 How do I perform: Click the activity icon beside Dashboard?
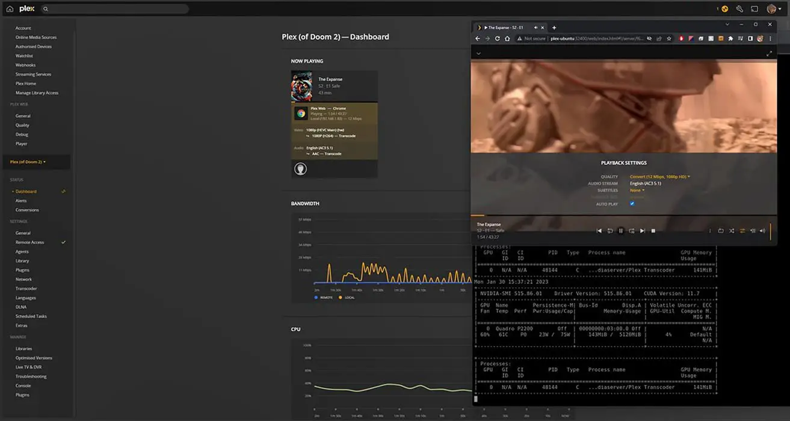pyautogui.click(x=64, y=191)
